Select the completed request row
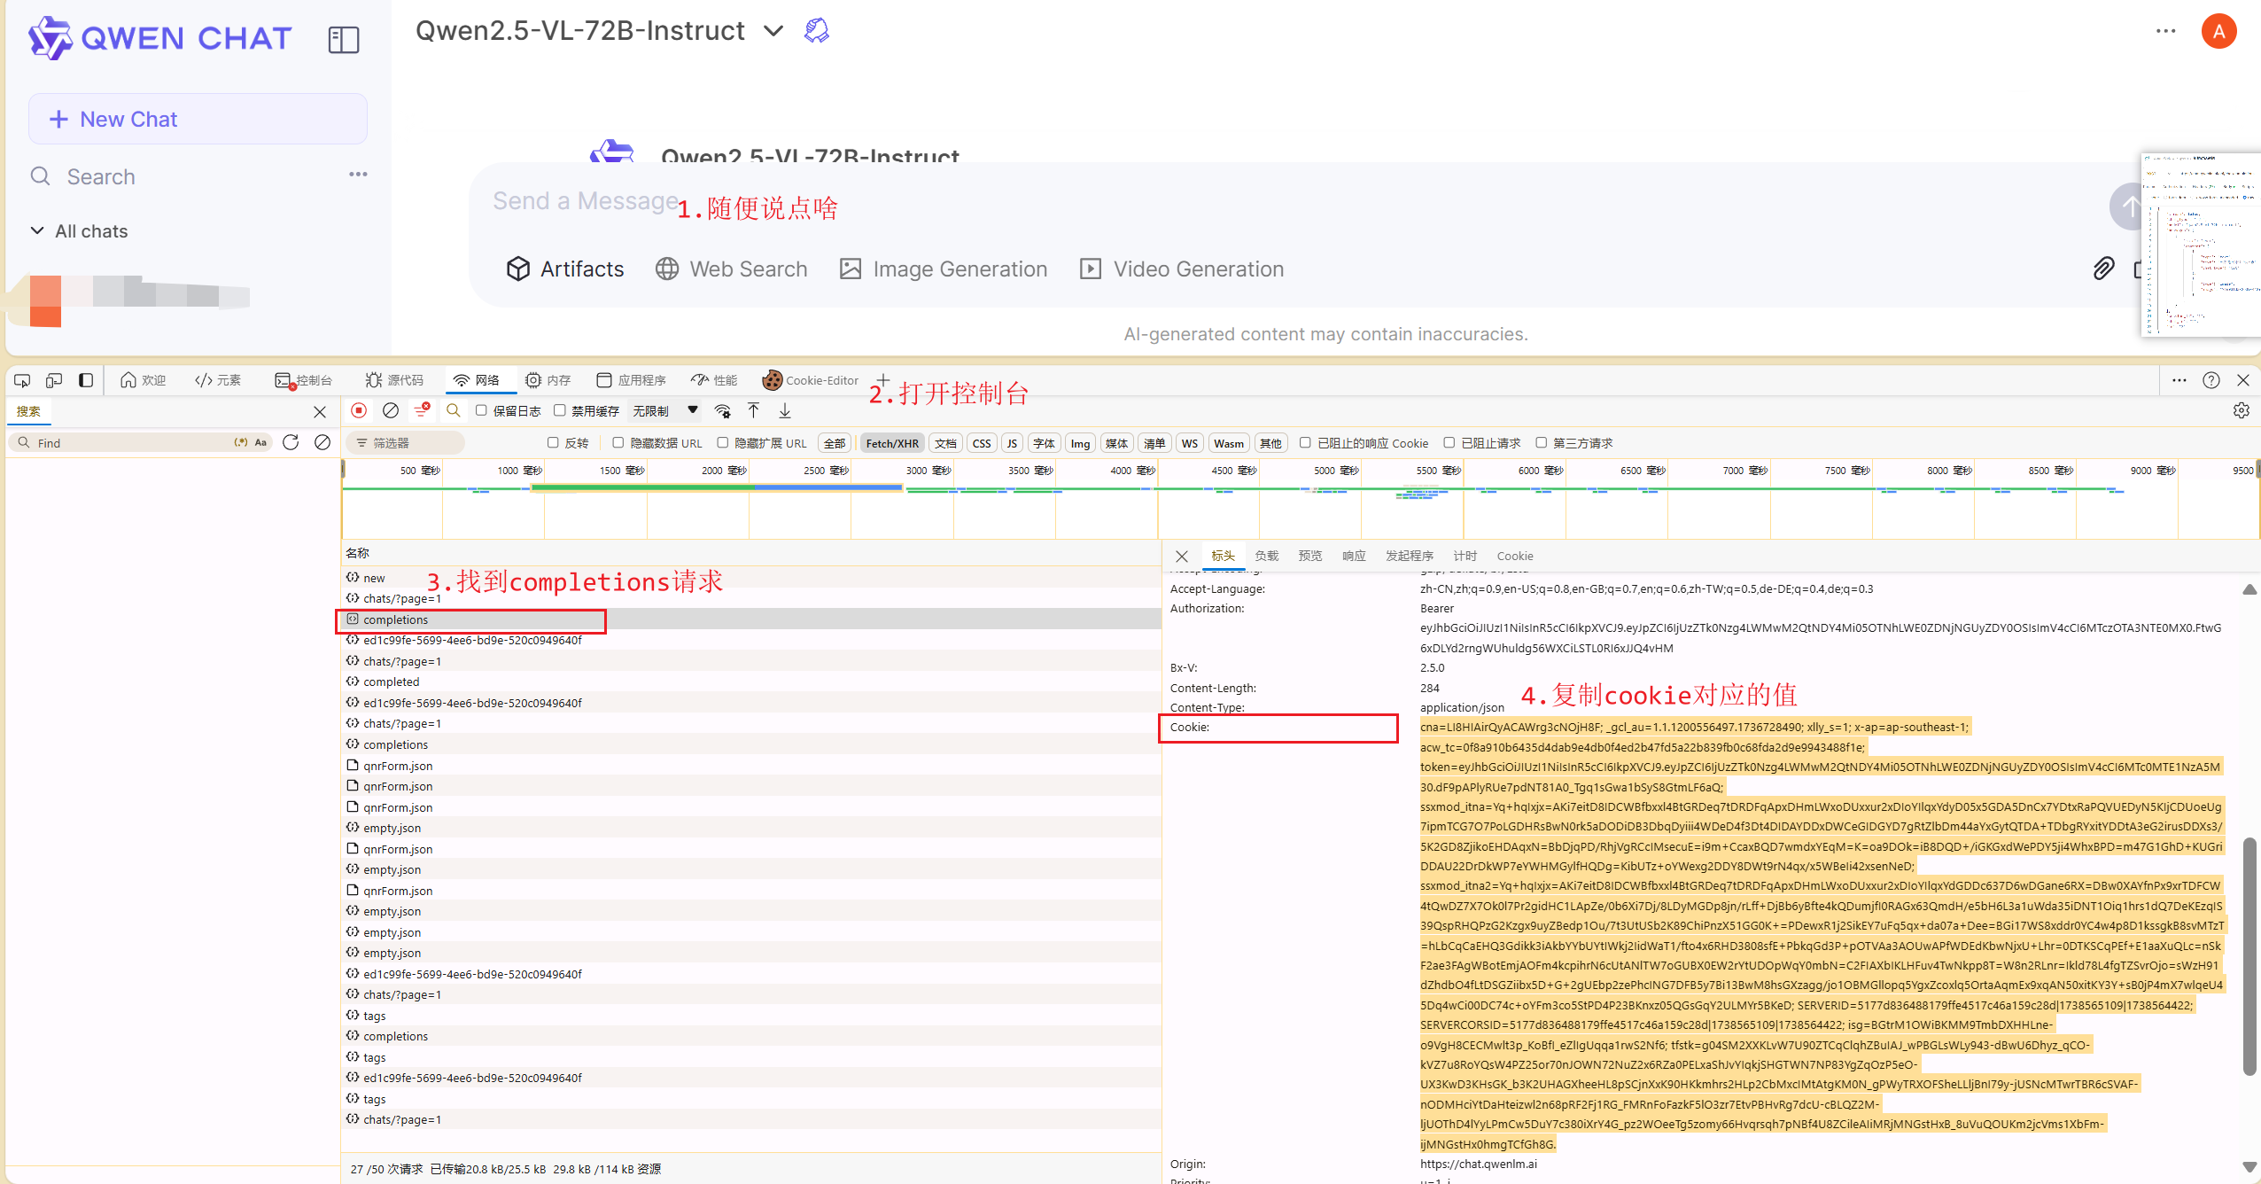 (x=751, y=682)
